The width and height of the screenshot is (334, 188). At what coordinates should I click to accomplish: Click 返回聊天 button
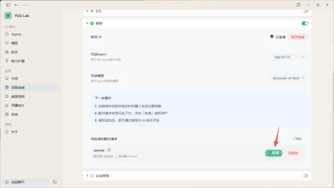coord(26,182)
